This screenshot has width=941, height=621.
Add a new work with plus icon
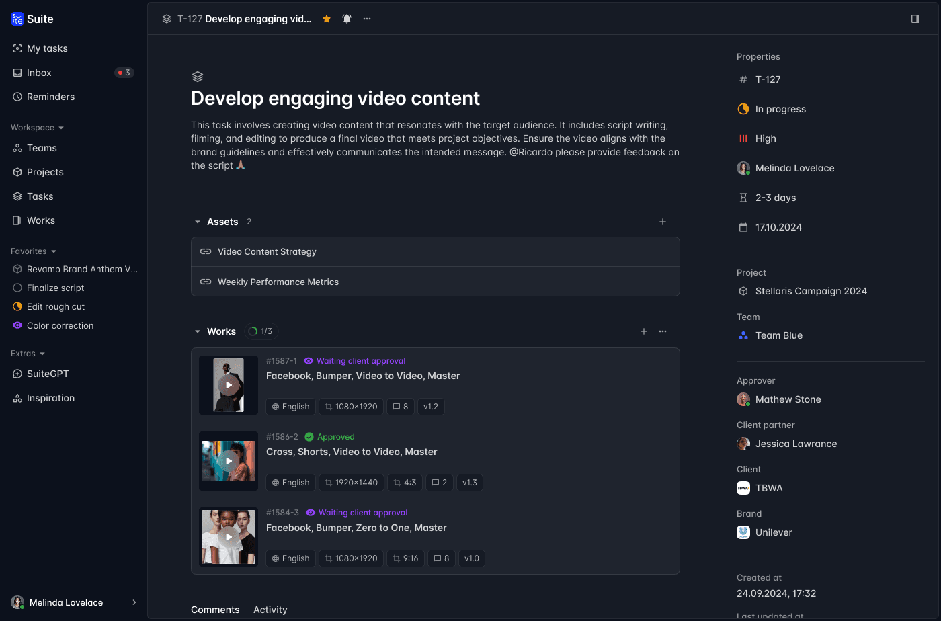[644, 331]
